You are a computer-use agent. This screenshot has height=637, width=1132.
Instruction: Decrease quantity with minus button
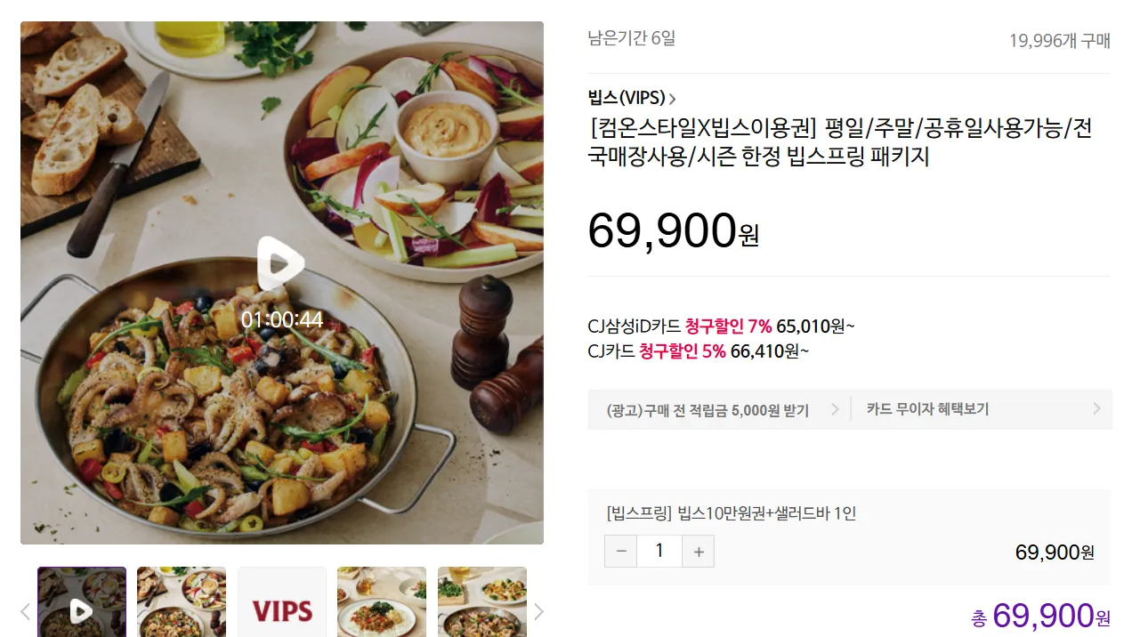pyautogui.click(x=621, y=552)
